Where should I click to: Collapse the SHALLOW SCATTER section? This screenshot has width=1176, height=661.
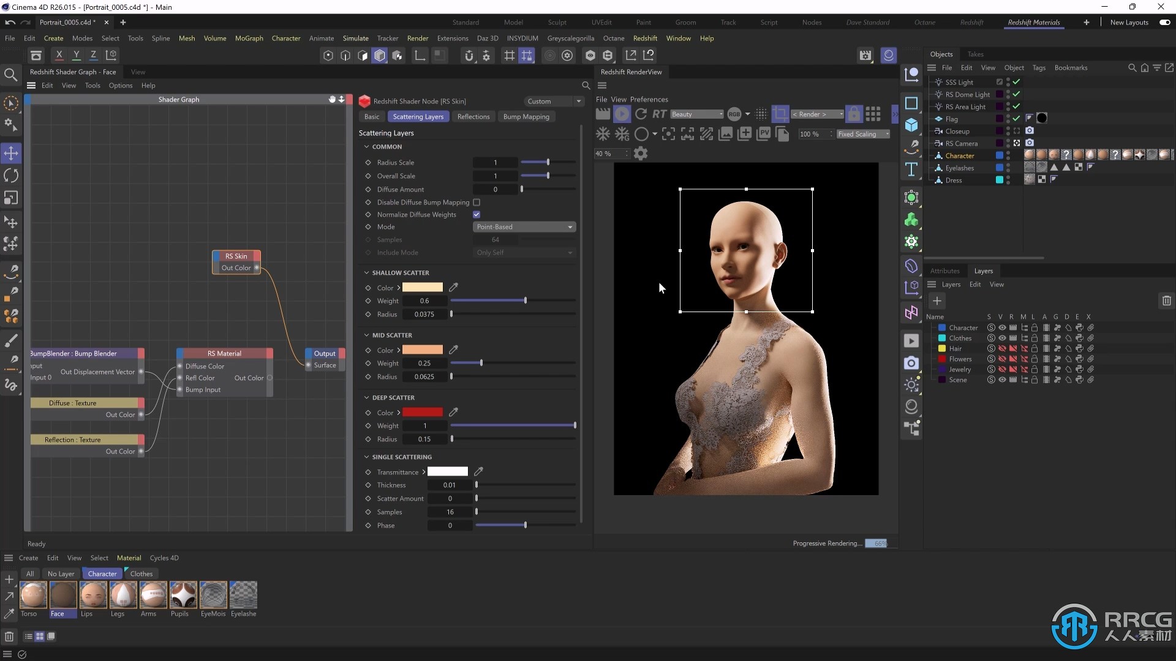tap(366, 273)
